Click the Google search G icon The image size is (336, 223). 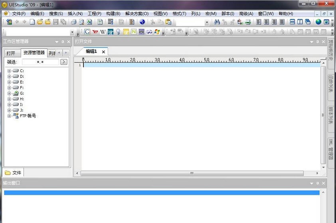click(87, 32)
